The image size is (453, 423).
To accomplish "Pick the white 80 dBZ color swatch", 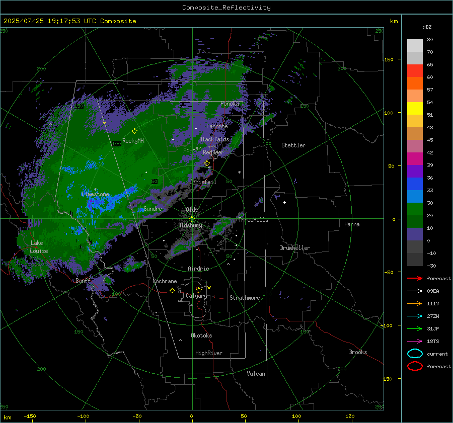I will 415,45.
